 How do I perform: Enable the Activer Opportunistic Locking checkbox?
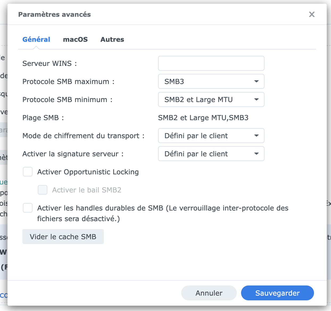tap(28, 172)
